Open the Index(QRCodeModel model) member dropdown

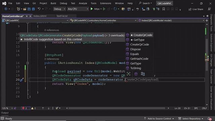pos(171,21)
